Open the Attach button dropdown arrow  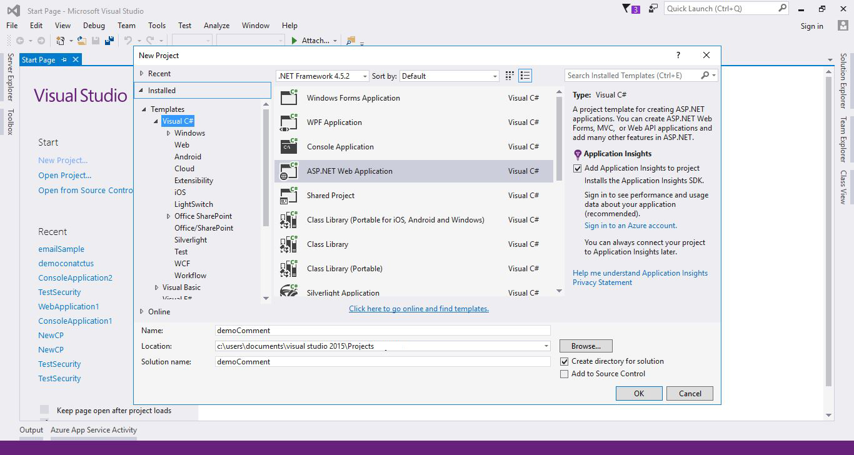(x=335, y=41)
